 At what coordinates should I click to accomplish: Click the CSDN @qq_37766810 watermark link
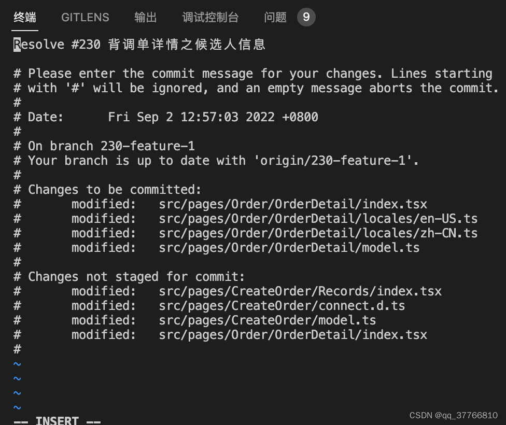click(x=452, y=415)
